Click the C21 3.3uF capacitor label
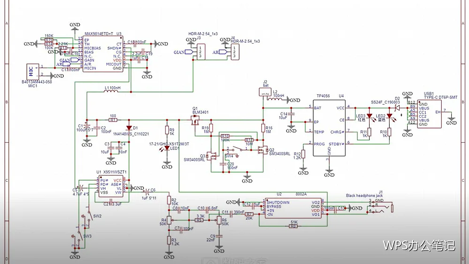 point(113,204)
